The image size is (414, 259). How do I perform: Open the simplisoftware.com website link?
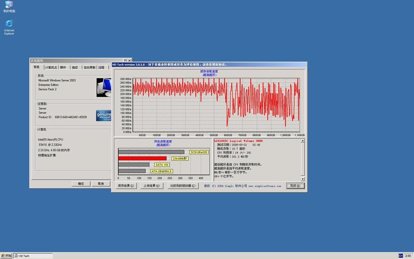coord(264,186)
